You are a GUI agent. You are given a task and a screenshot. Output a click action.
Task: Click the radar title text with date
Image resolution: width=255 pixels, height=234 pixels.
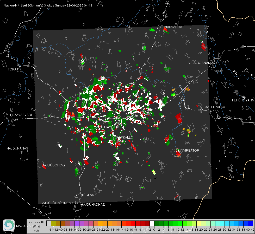(48, 5)
